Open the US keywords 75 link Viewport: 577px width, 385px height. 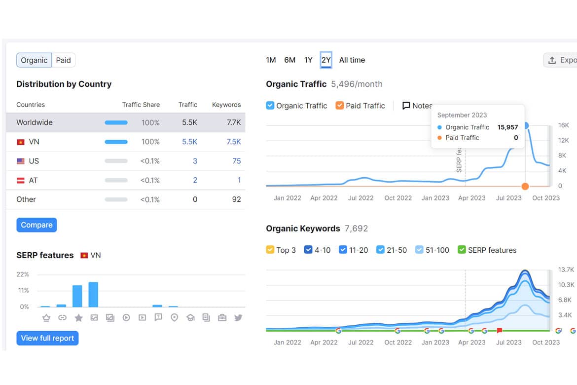coord(237,161)
